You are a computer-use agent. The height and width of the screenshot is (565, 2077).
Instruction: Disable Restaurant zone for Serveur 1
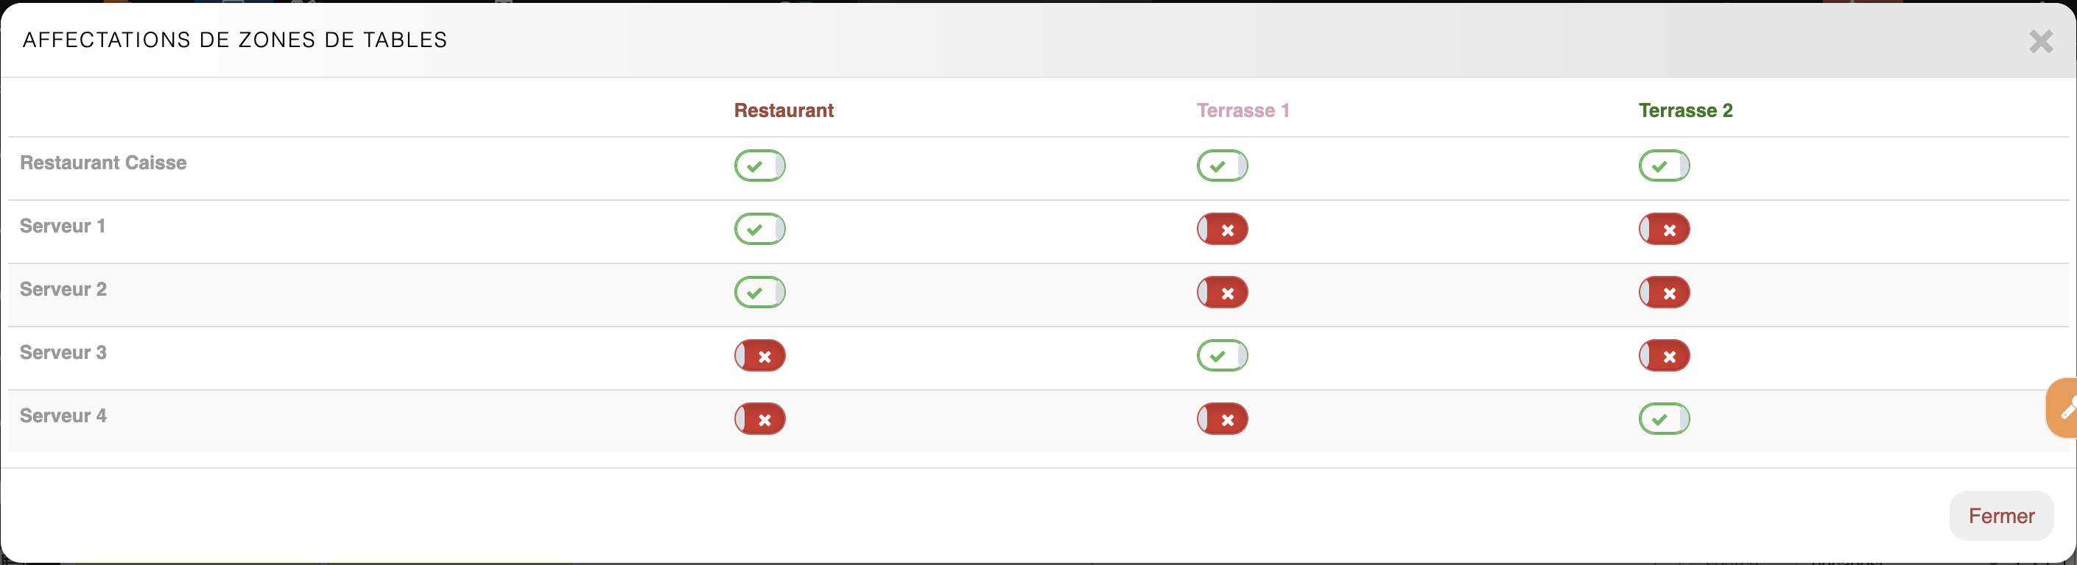(759, 230)
